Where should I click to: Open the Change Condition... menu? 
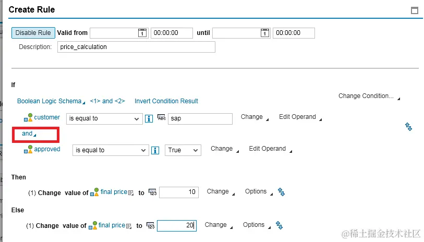pyautogui.click(x=369, y=96)
